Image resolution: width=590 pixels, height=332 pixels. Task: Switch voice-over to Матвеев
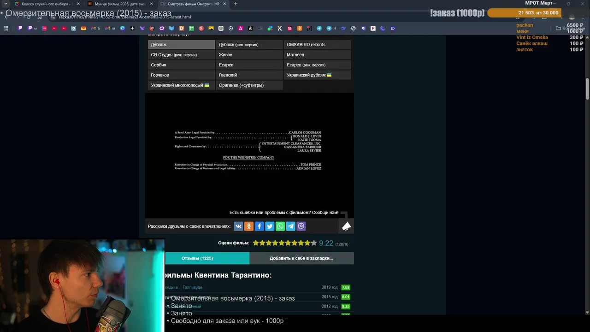pos(317,55)
